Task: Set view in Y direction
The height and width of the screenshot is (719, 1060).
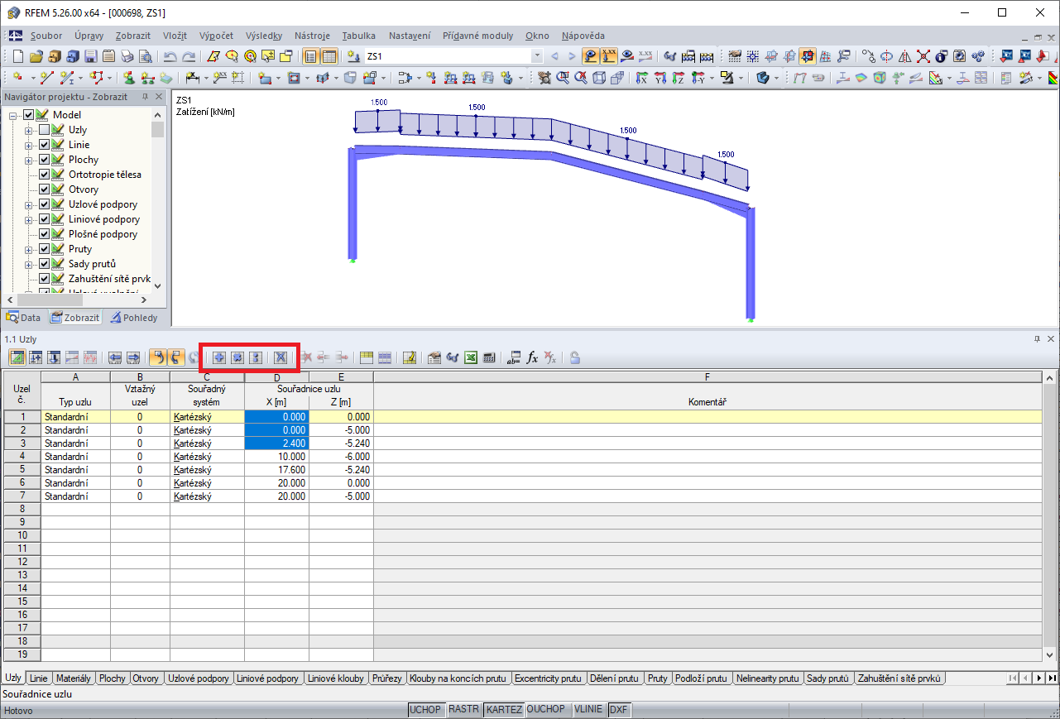Action: click(660, 79)
